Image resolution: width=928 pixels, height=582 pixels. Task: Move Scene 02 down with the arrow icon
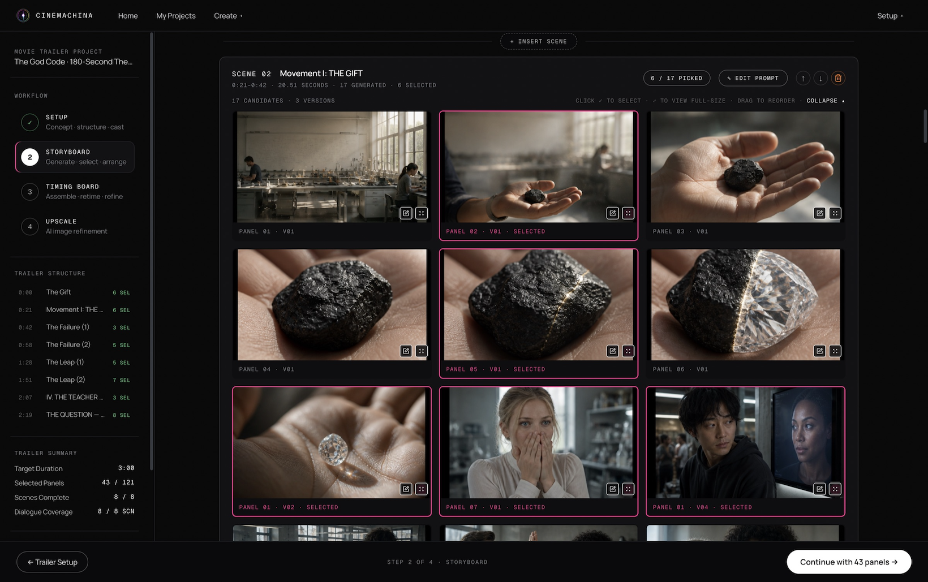(x=820, y=78)
